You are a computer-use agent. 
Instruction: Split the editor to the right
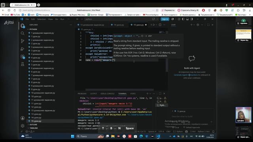[x=160, y=25]
